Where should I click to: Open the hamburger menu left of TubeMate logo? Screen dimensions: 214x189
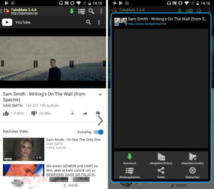tap(1, 11)
